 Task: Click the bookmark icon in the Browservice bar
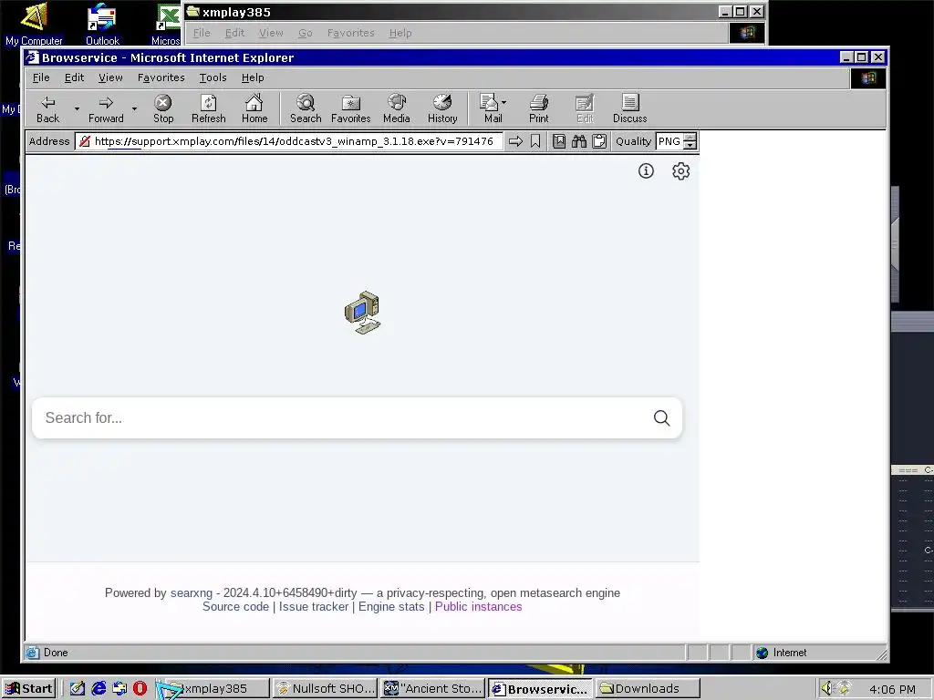(535, 141)
